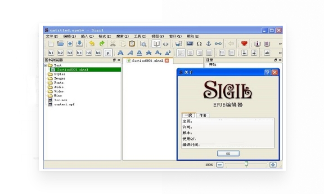Viewport: 324px width, 194px height.
Task: Close the Section0001.xhtml tab
Action: tap(167, 61)
